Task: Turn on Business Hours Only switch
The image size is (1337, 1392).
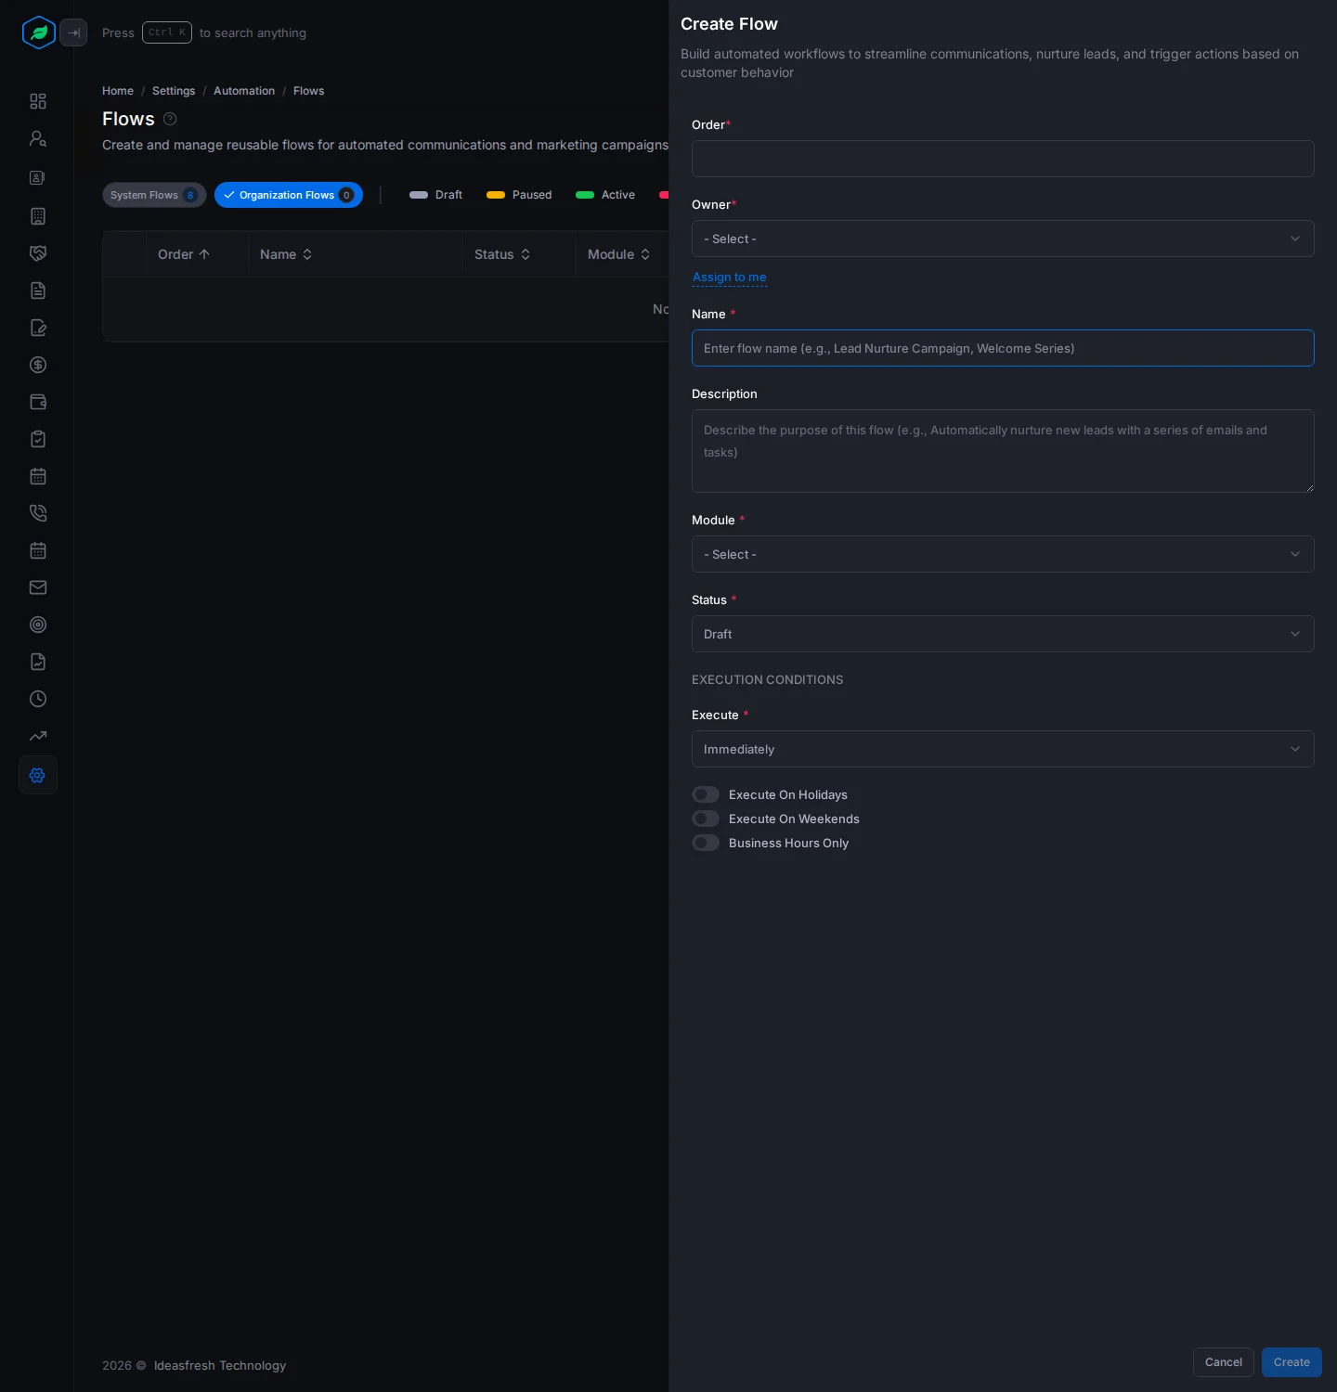Action: pos(706,843)
